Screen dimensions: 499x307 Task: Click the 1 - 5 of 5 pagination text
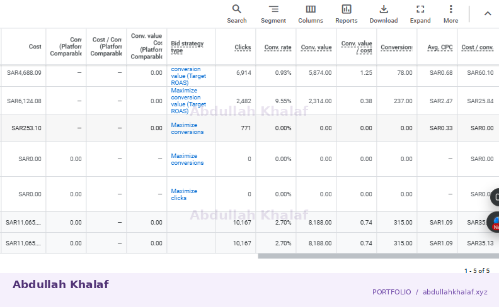[x=477, y=271]
